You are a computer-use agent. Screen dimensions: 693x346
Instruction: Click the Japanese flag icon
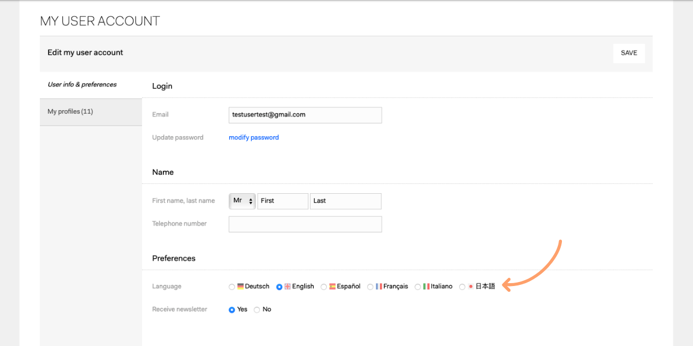coord(471,286)
